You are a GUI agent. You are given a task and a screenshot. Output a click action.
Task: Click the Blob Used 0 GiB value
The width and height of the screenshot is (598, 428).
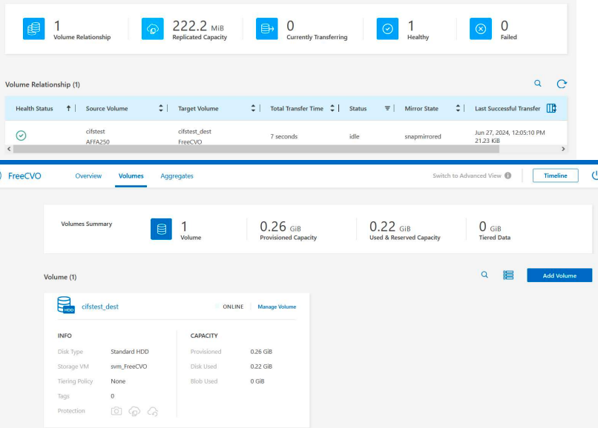[x=257, y=381]
